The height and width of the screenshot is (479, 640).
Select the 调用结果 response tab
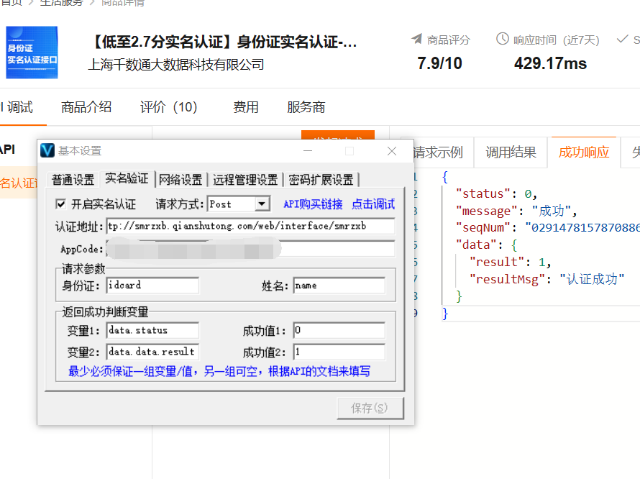(x=511, y=152)
